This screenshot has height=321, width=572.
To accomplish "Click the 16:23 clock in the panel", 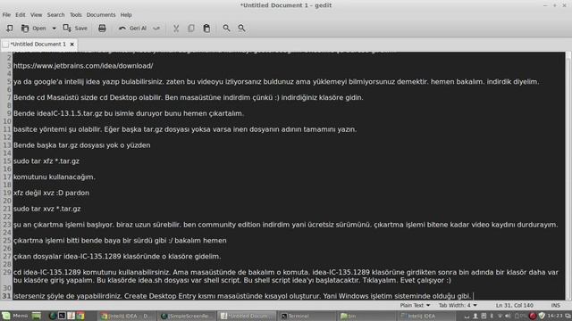I will pyautogui.click(x=554, y=316).
